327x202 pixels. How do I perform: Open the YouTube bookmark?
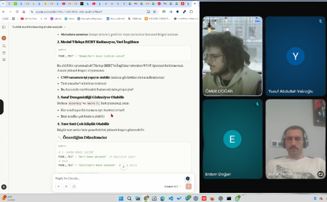point(29,19)
